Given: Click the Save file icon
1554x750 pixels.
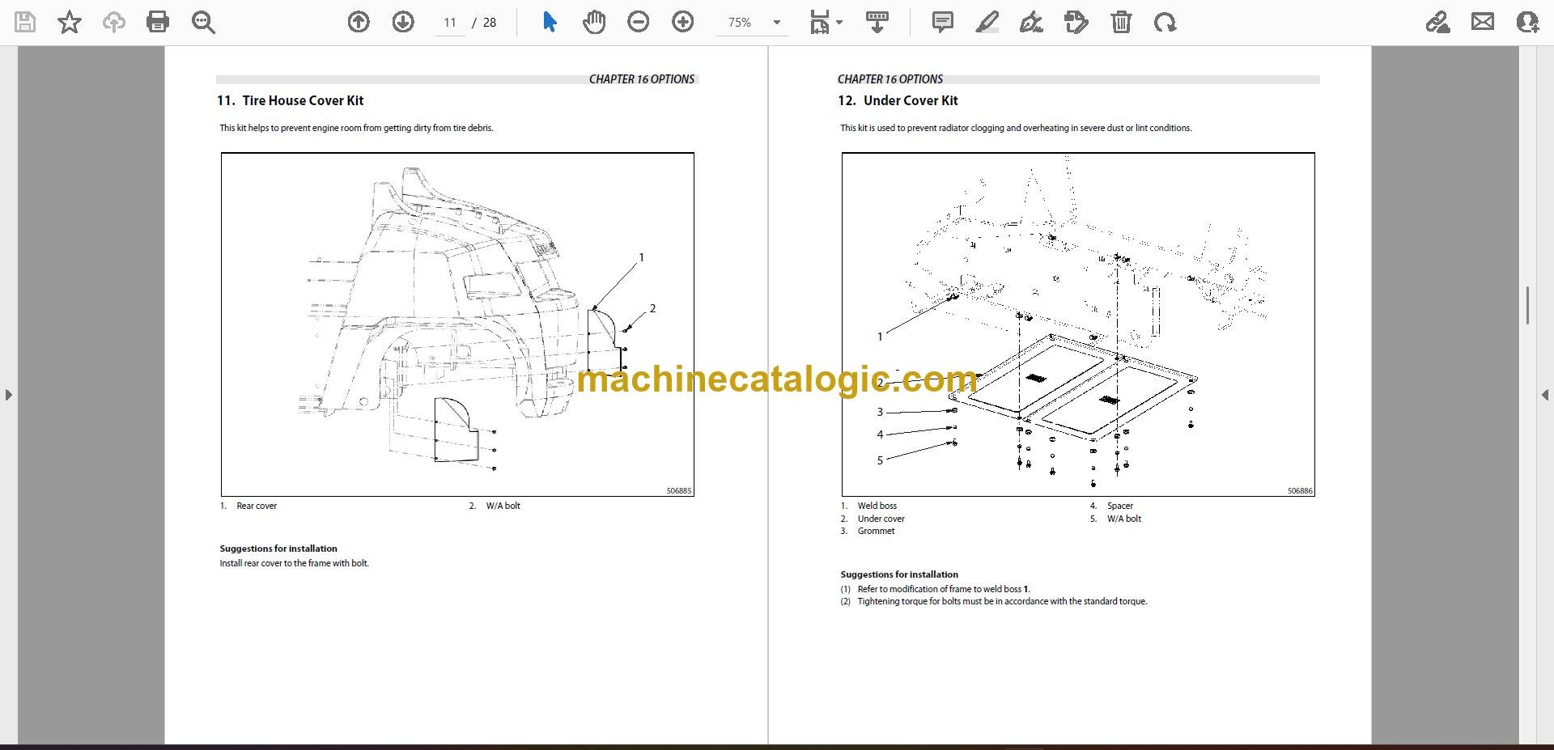Looking at the screenshot, I should 25,22.
